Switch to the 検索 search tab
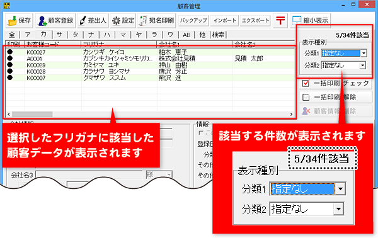 coord(219,35)
